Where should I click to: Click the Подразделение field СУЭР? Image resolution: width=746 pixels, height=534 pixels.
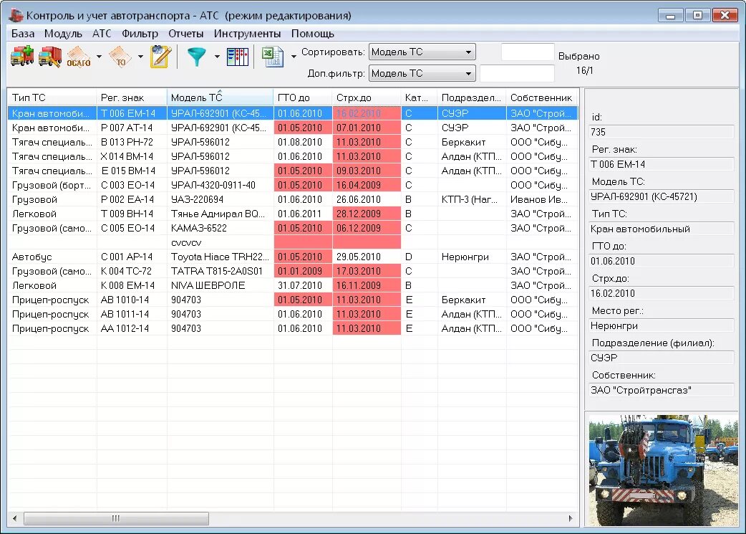point(661,358)
